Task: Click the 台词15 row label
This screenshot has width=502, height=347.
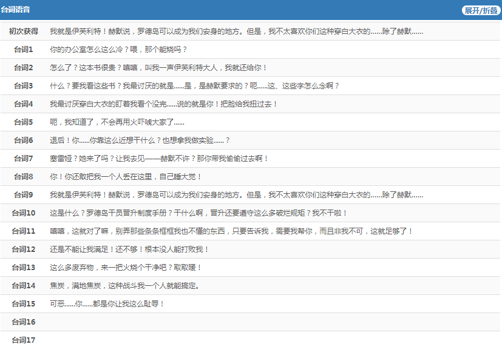Action: (23, 303)
